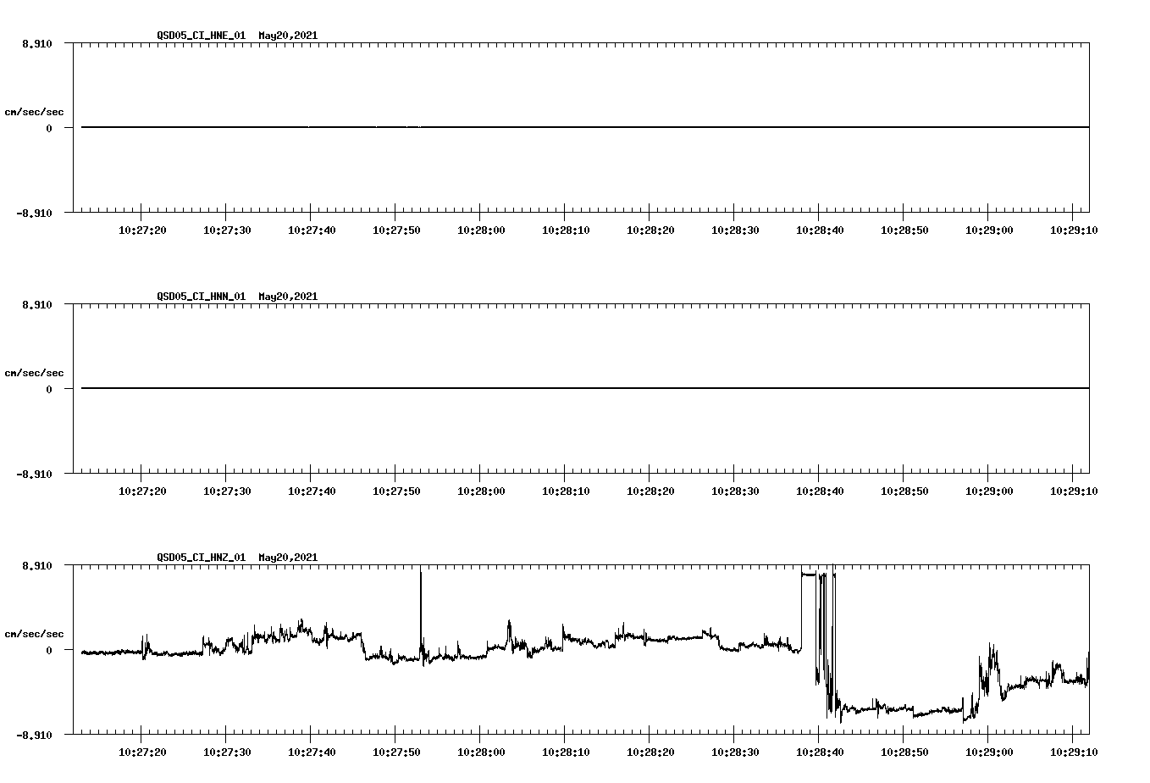Click the 10:27:20 time label under HNZ plot

pos(142,752)
